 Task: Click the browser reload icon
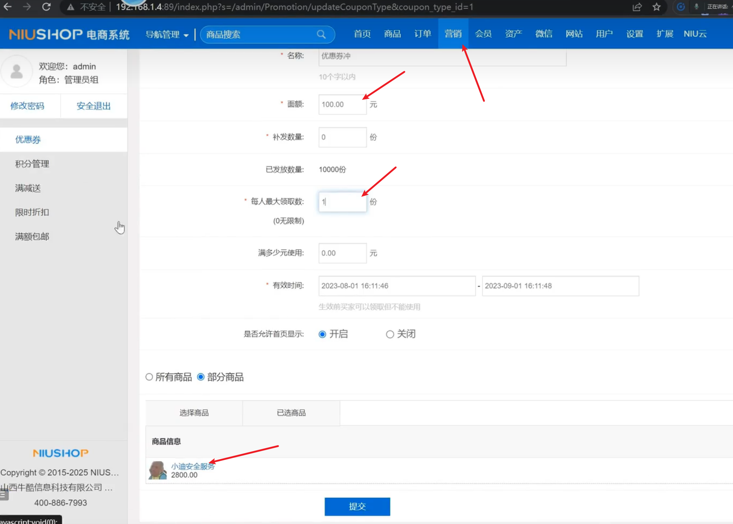pos(46,7)
